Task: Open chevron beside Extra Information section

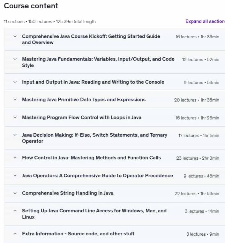Action: tap(15, 234)
